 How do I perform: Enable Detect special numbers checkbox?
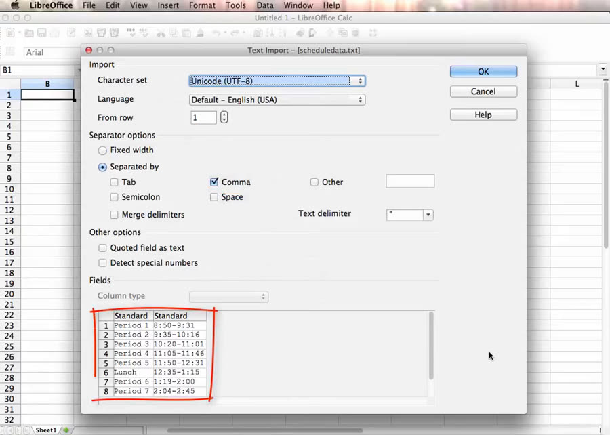coord(102,263)
